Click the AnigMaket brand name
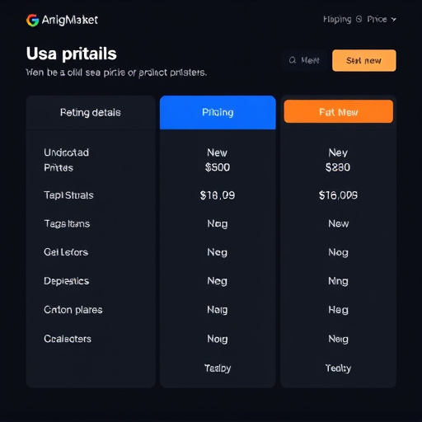 [x=70, y=20]
